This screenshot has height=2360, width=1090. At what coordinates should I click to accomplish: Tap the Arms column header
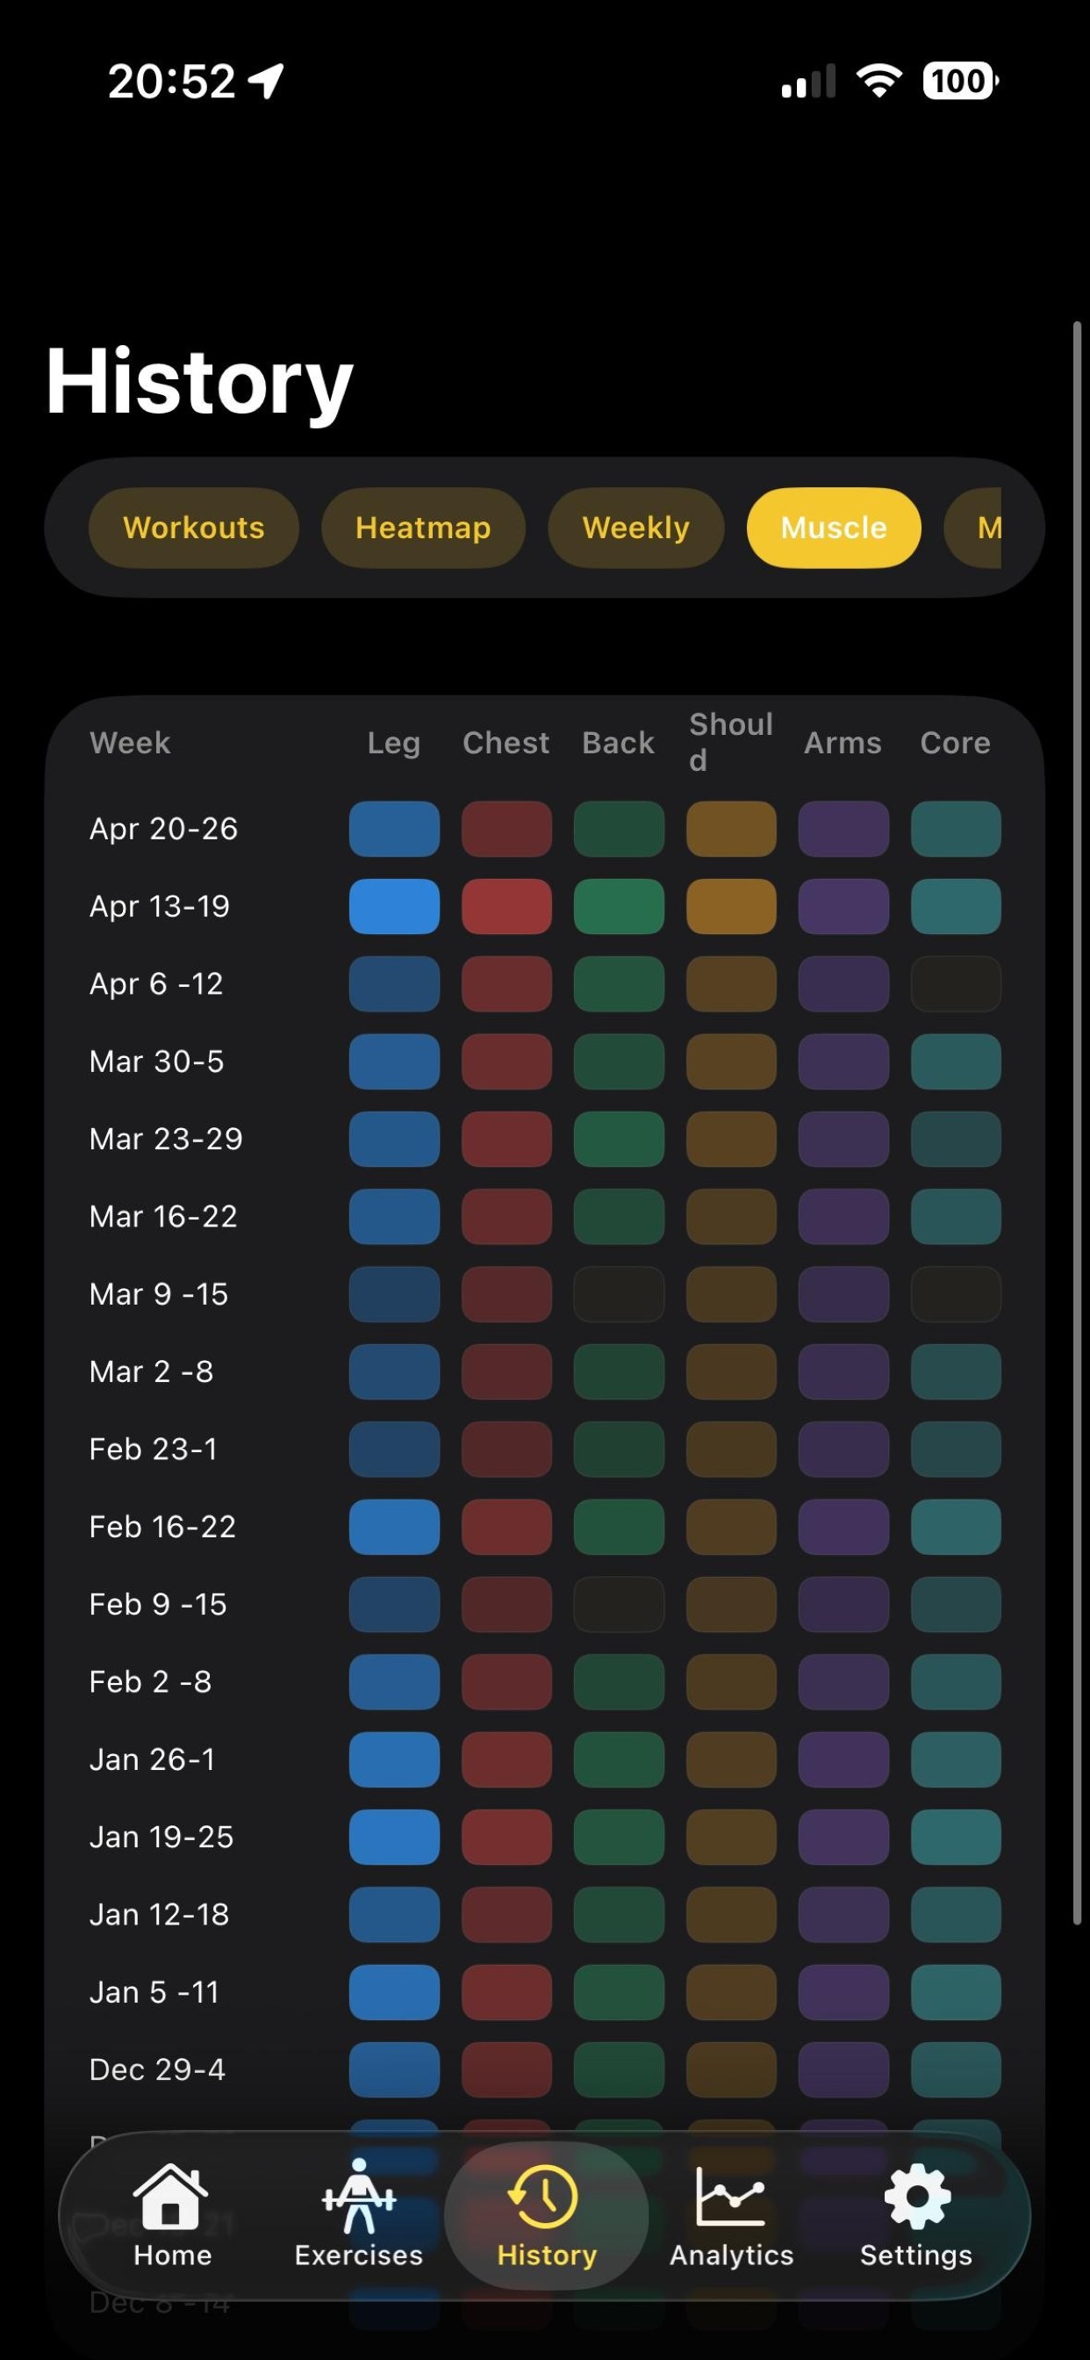click(x=843, y=743)
